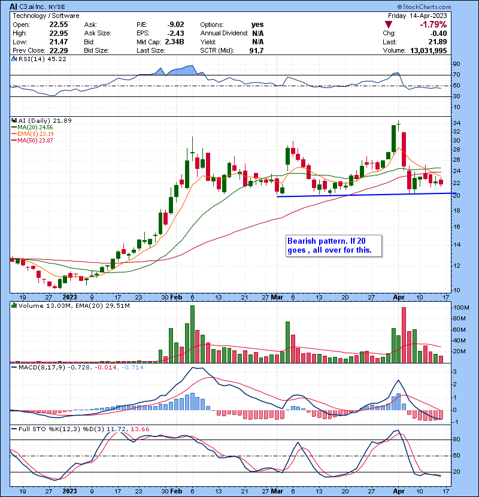Click the 80 level on the stochastic axis
The width and height of the screenshot is (479, 497).
point(457,440)
